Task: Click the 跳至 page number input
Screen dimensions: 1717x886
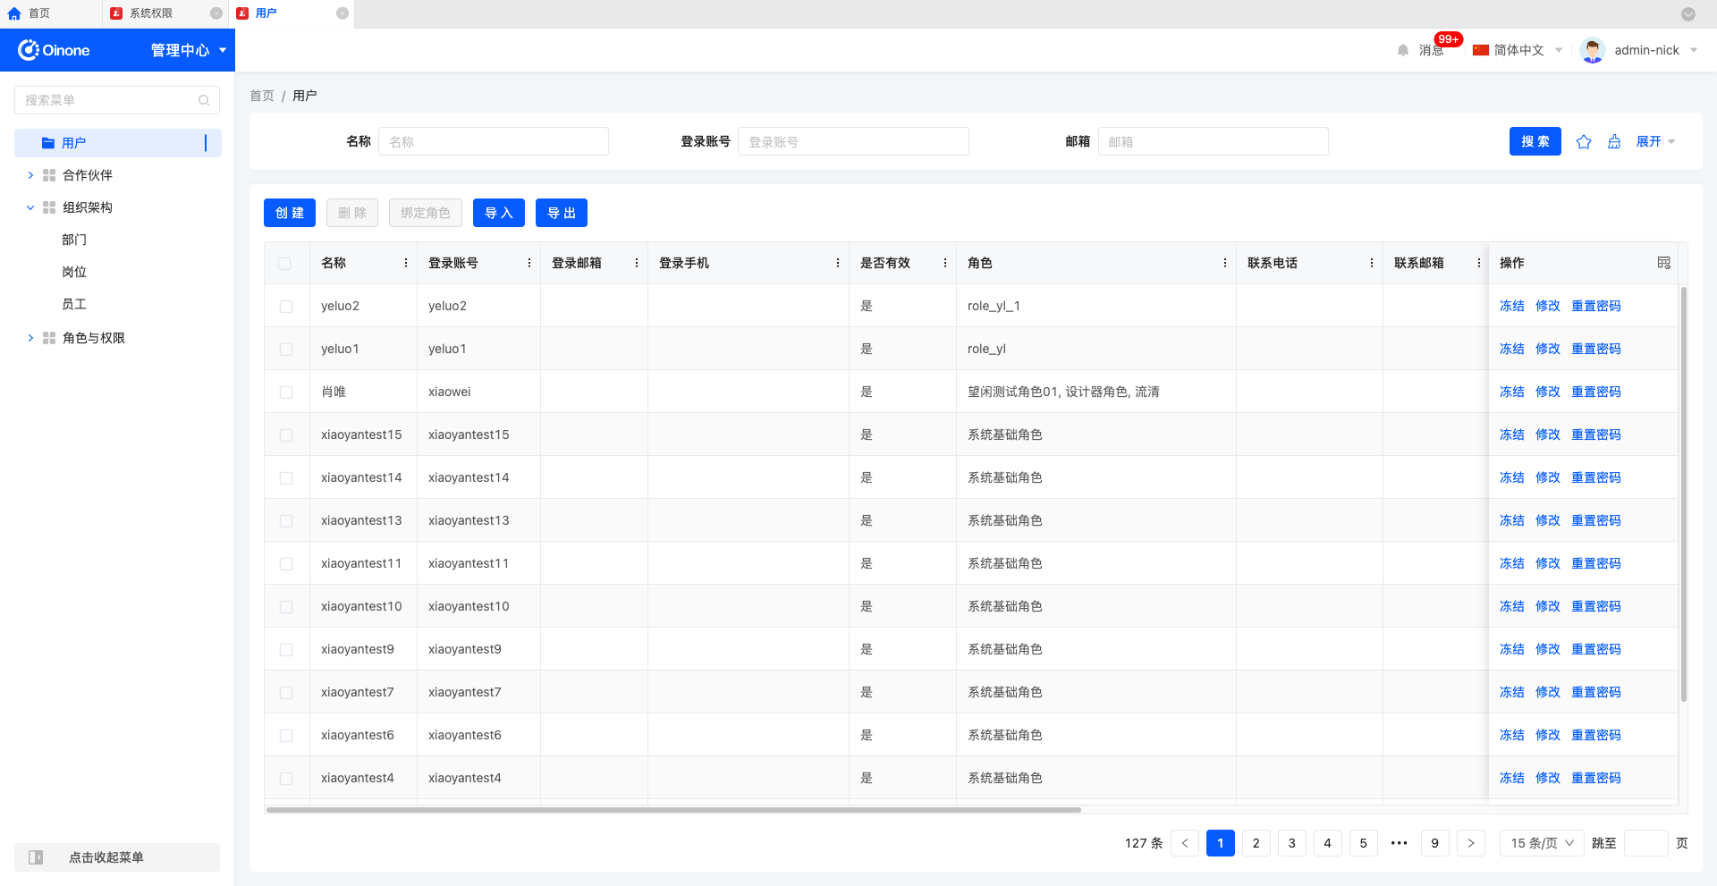Action: (1645, 843)
